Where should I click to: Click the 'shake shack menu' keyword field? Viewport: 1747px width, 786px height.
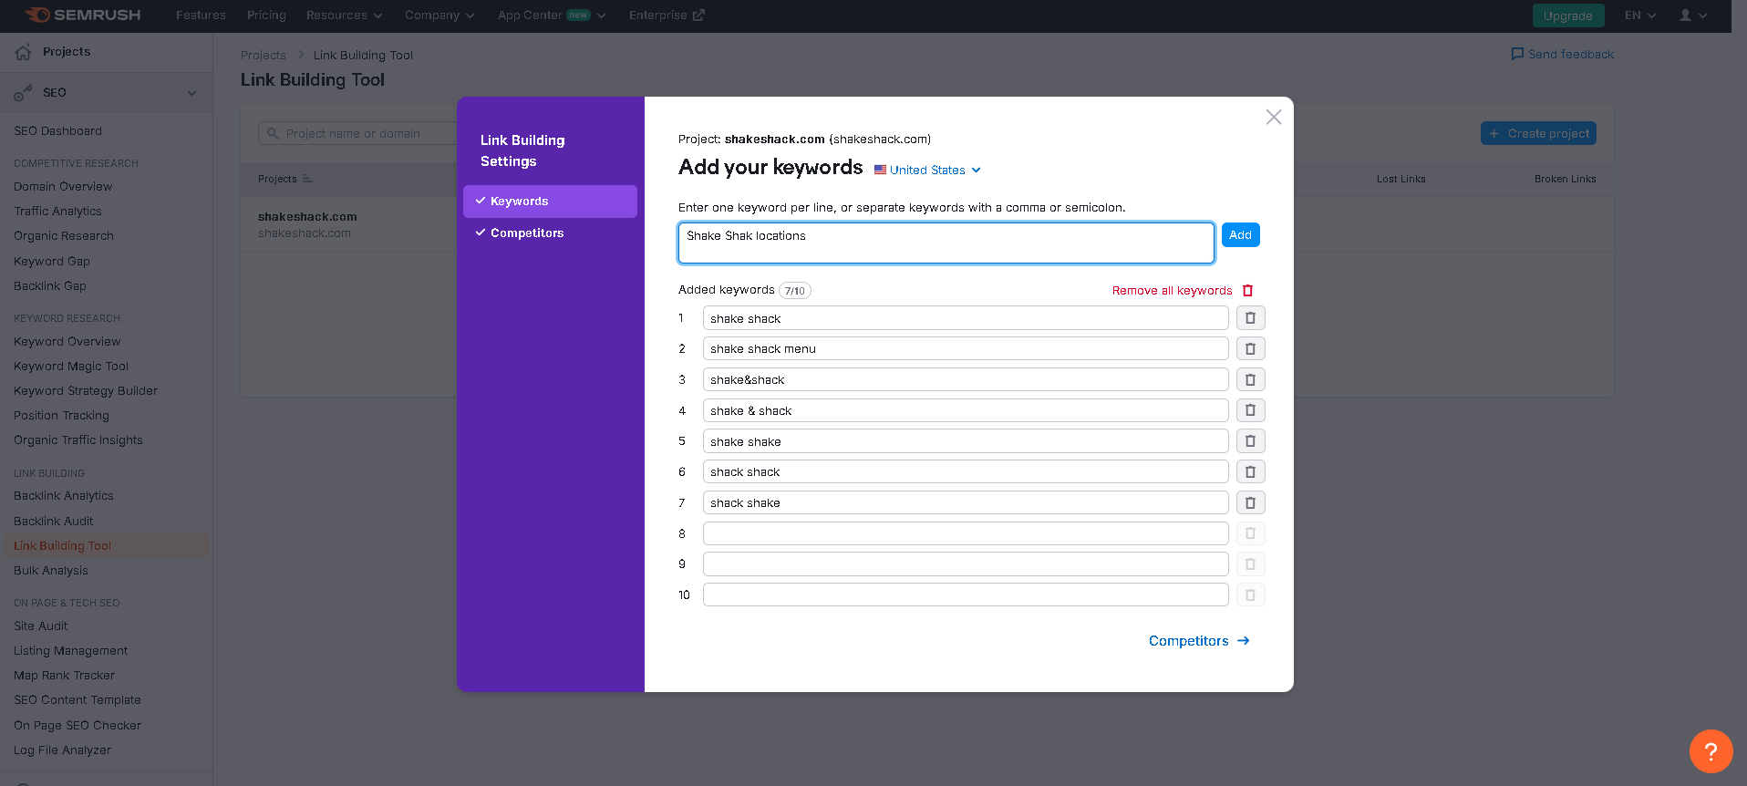[x=966, y=349]
